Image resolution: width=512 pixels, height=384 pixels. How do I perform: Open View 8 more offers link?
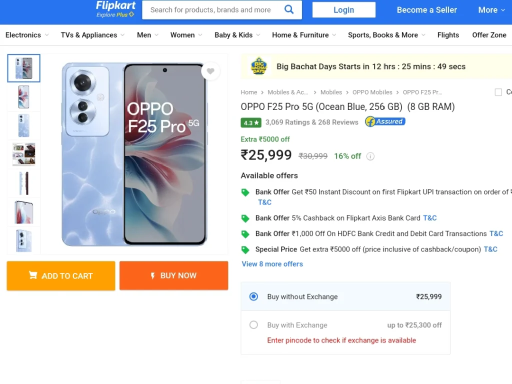272,264
